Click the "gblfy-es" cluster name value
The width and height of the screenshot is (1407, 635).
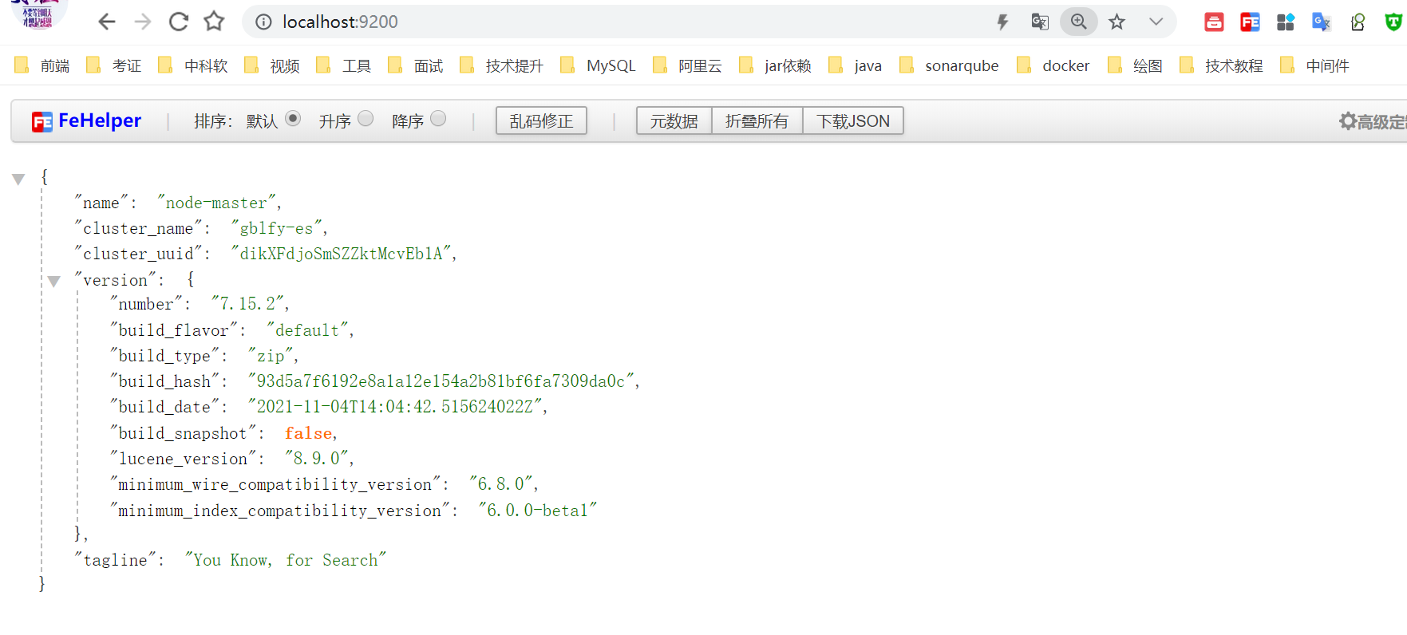tap(276, 228)
